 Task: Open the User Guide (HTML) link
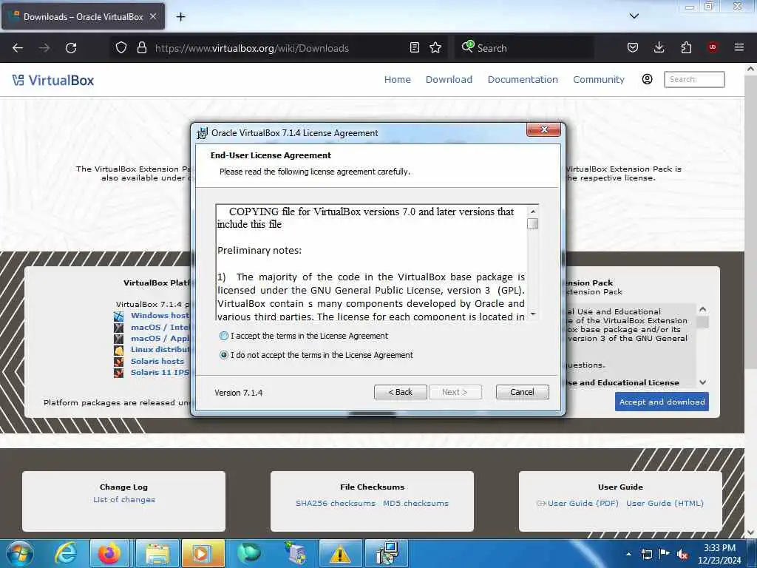(665, 503)
